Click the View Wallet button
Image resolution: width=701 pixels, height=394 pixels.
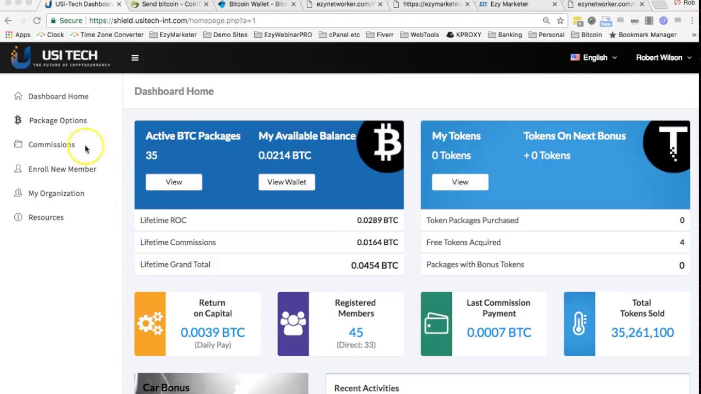[x=286, y=182]
